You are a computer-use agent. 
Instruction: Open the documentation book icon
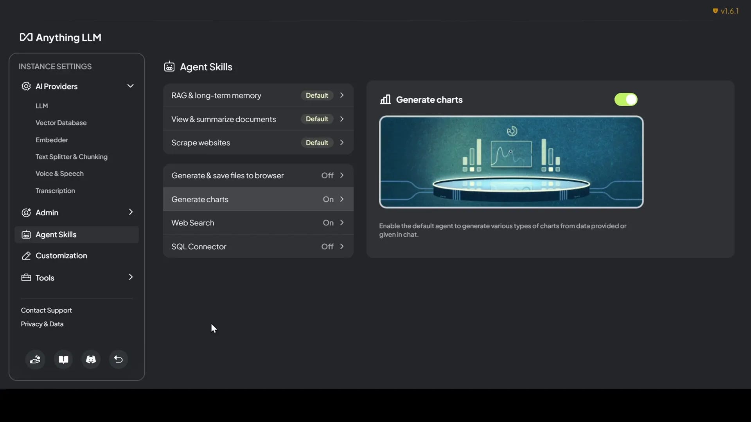coord(63,359)
